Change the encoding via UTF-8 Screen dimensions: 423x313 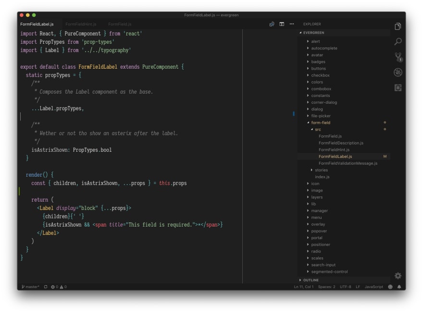(x=346, y=287)
